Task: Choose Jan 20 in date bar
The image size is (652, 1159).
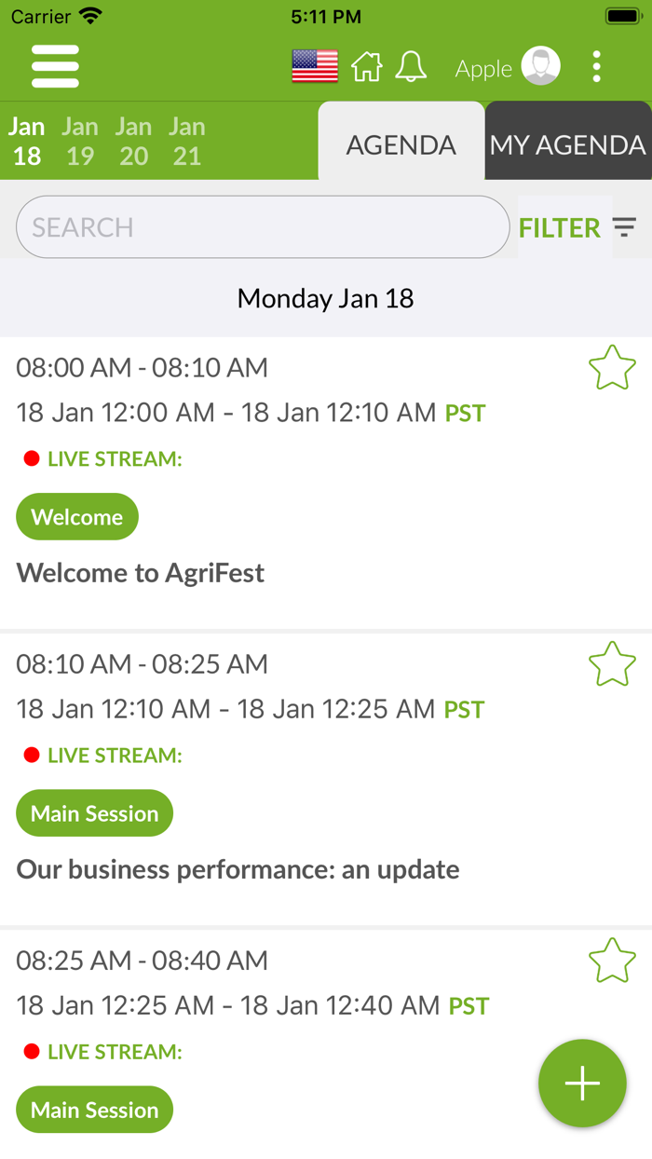Action: 133,142
